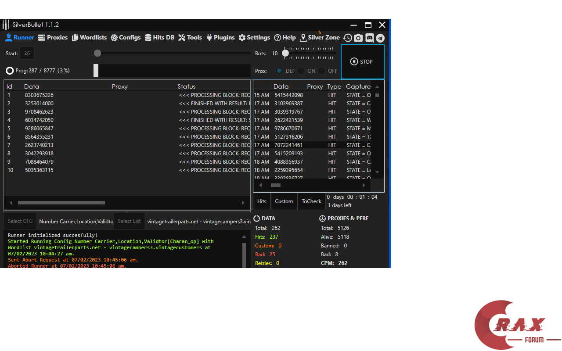Open the Tools tab
This screenshot has width=562, height=351.
pos(190,38)
